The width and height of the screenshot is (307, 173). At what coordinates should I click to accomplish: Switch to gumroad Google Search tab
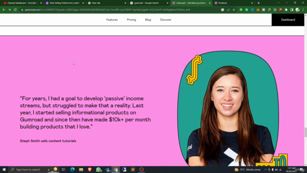point(149,3)
